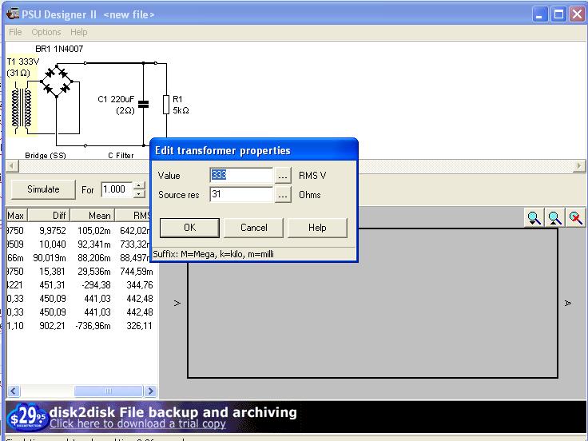Click the BR1 bridge rectifier symbol
The height and width of the screenshot is (441, 588).
pos(55,81)
